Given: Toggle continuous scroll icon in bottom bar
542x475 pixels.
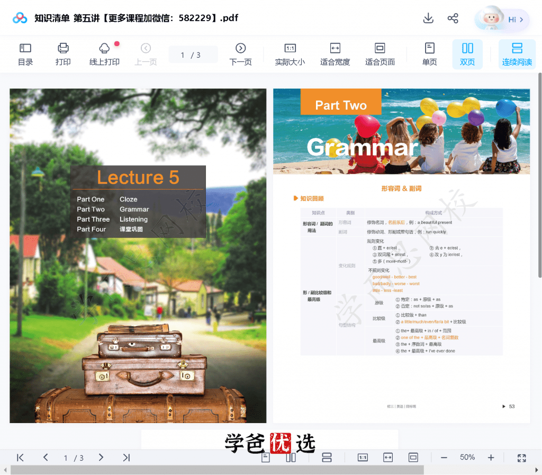Looking at the screenshot, I should 327,458.
